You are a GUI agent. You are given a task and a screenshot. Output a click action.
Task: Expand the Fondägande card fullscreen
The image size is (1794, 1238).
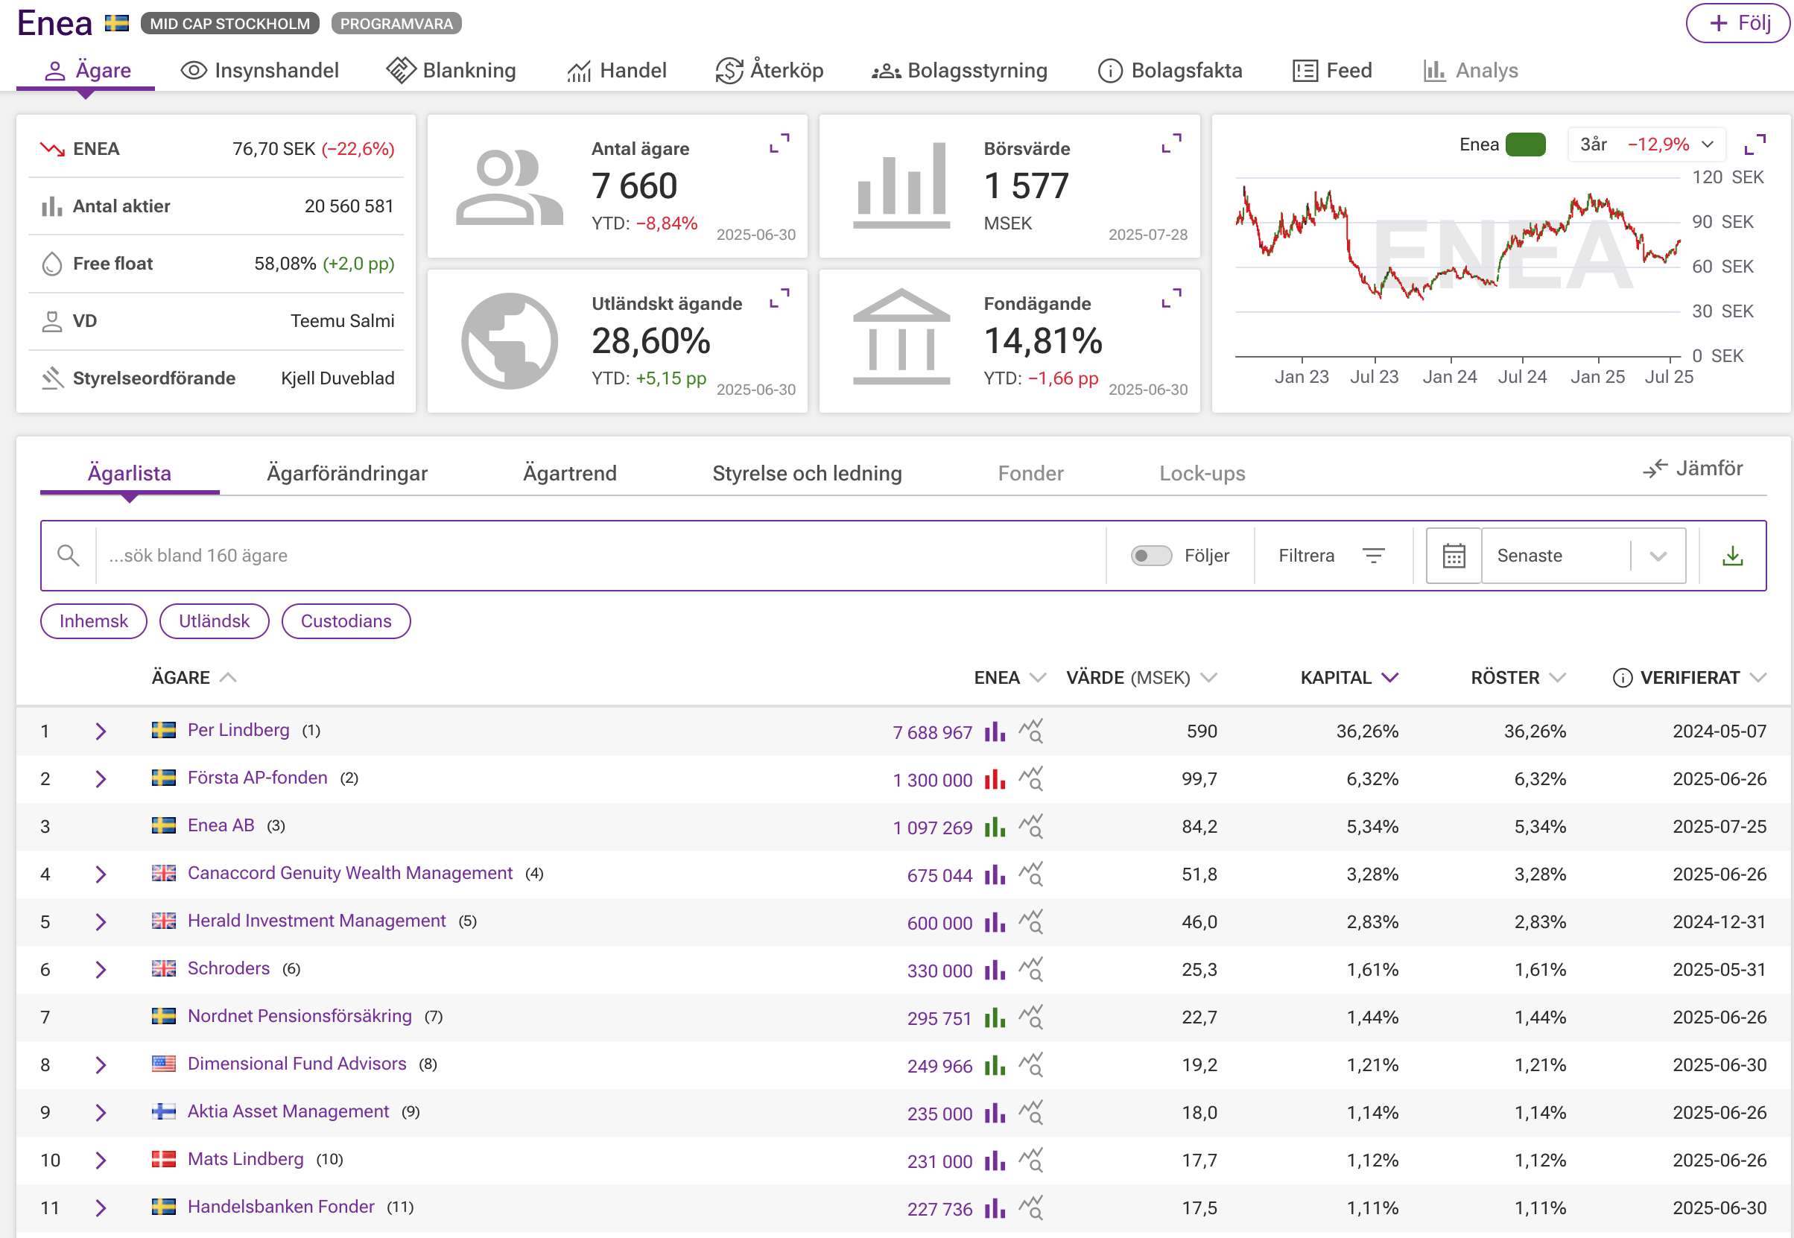[1170, 298]
